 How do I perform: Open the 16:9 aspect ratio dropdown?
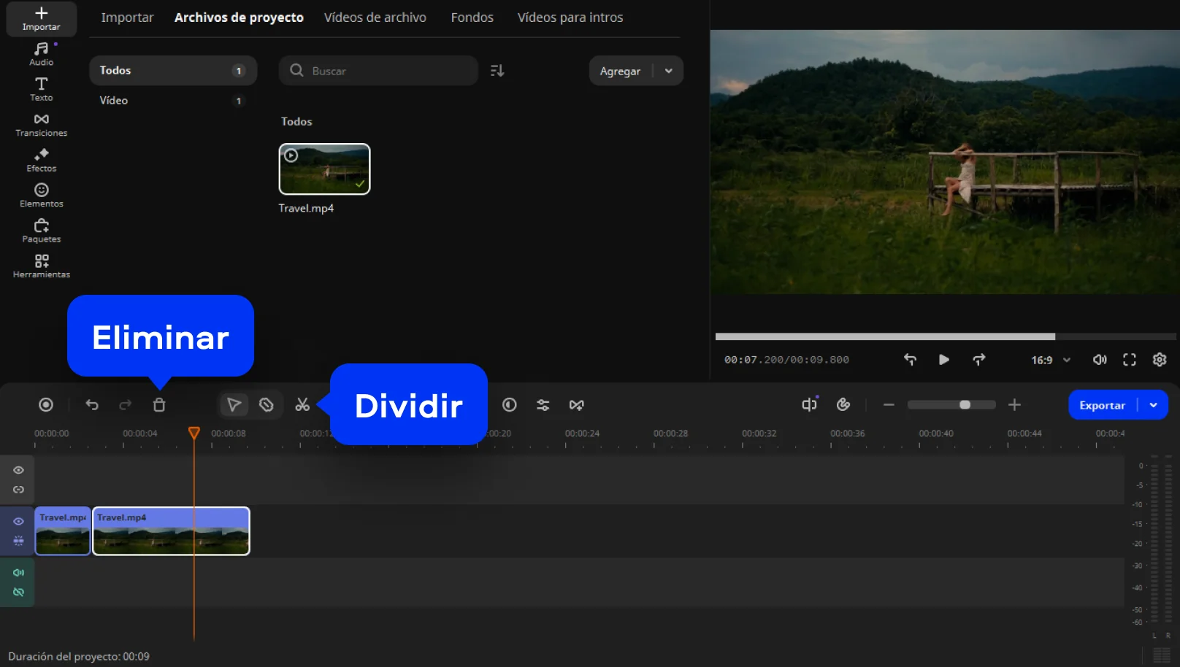click(1050, 360)
